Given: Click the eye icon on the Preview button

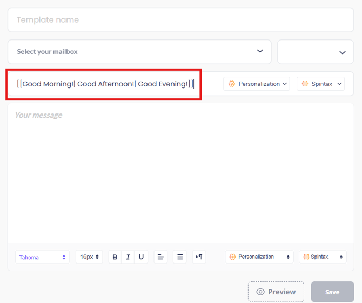Looking at the screenshot, I should [x=260, y=292].
